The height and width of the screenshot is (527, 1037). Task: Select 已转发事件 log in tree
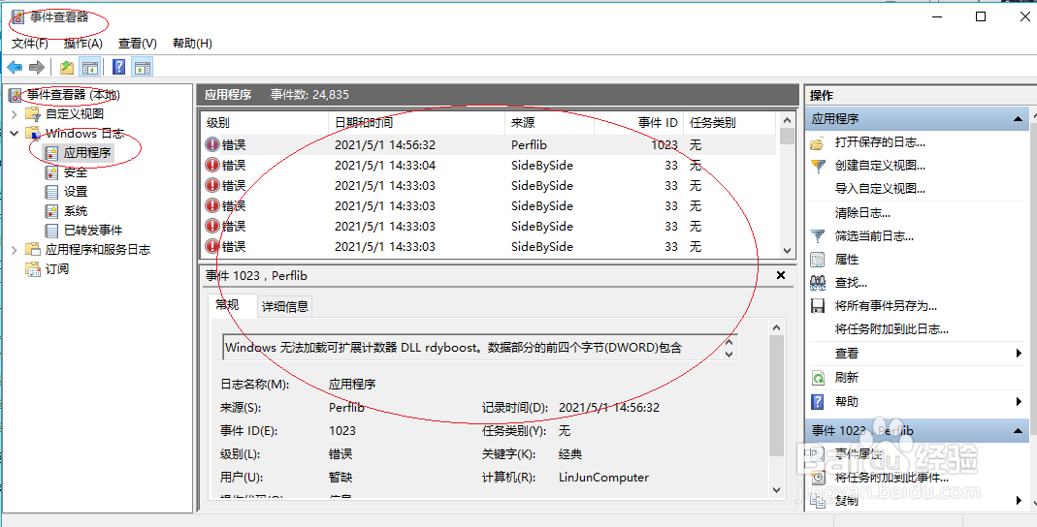92,231
